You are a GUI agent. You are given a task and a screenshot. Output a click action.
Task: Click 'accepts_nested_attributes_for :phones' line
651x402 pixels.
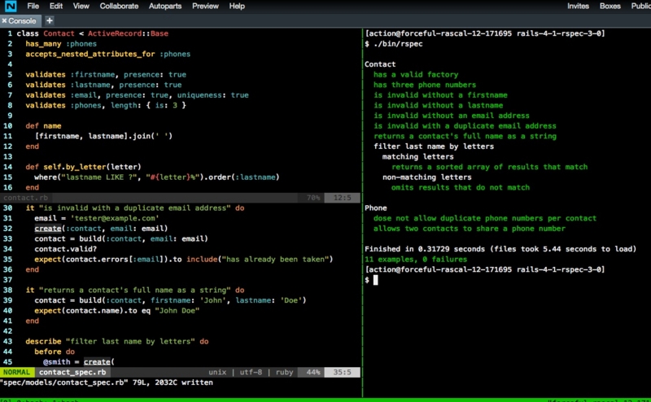tap(108, 54)
